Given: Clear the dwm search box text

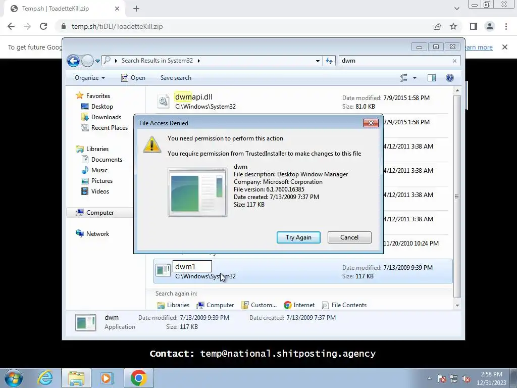Looking at the screenshot, I should point(454,61).
